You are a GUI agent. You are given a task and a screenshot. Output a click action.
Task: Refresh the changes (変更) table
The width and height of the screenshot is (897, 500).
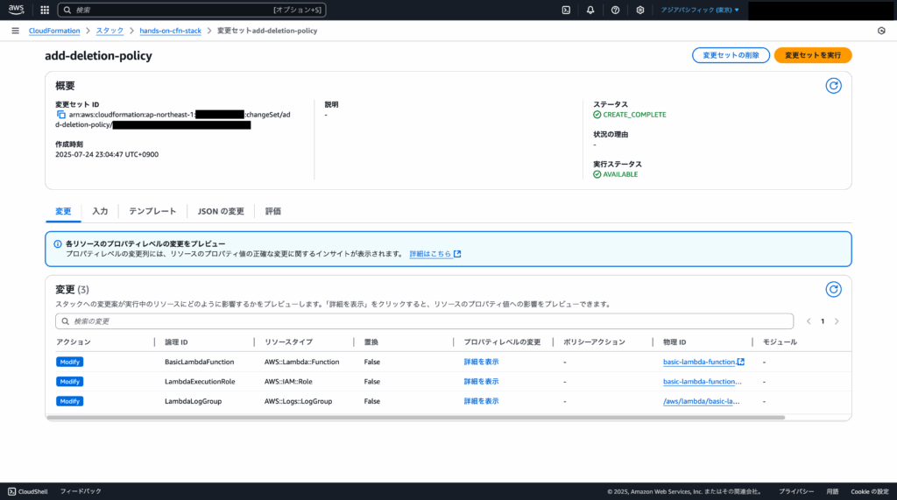pos(833,290)
